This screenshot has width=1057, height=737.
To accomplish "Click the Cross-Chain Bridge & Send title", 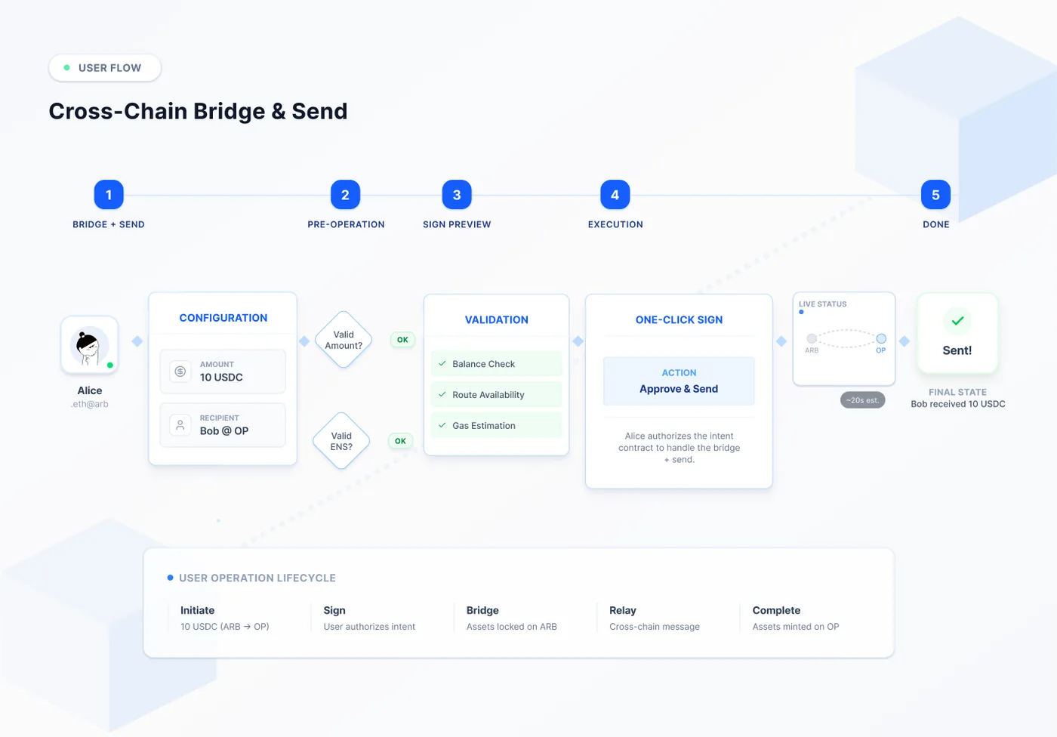I will pyautogui.click(x=199, y=111).
